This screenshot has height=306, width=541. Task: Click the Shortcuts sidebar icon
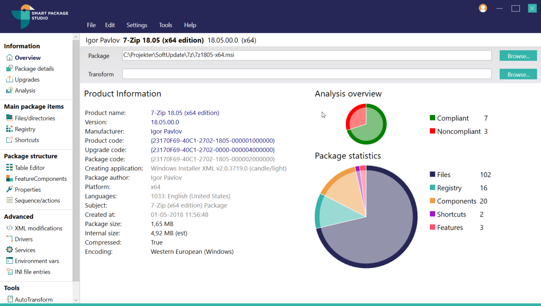(x=9, y=140)
